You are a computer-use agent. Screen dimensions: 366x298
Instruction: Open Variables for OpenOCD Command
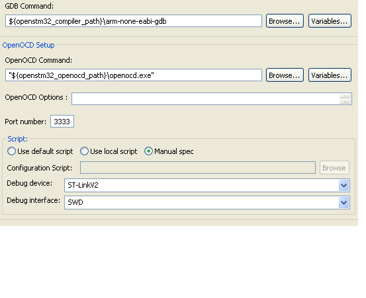330,75
